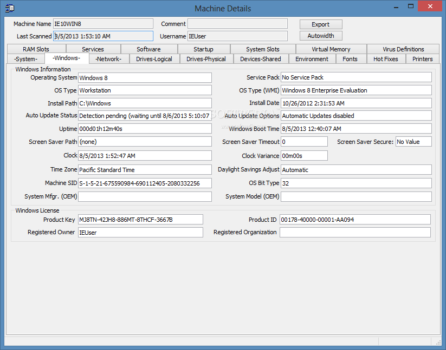This screenshot has width=446, height=350.
Task: Switch to the Services tab
Action: click(x=93, y=49)
